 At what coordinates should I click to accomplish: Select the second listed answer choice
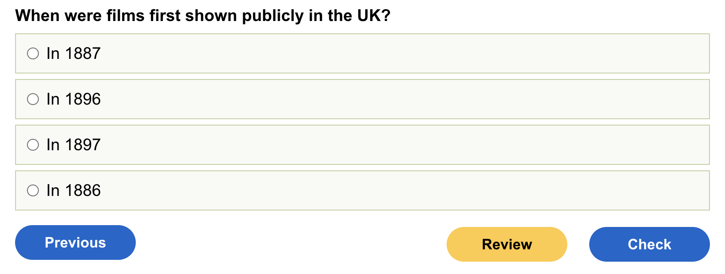point(33,99)
